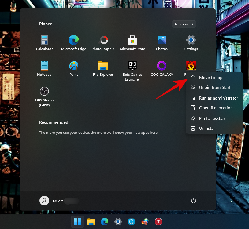This screenshot has height=229, width=249.
Task: Select Uninstall from context menu
Action: 207,128
